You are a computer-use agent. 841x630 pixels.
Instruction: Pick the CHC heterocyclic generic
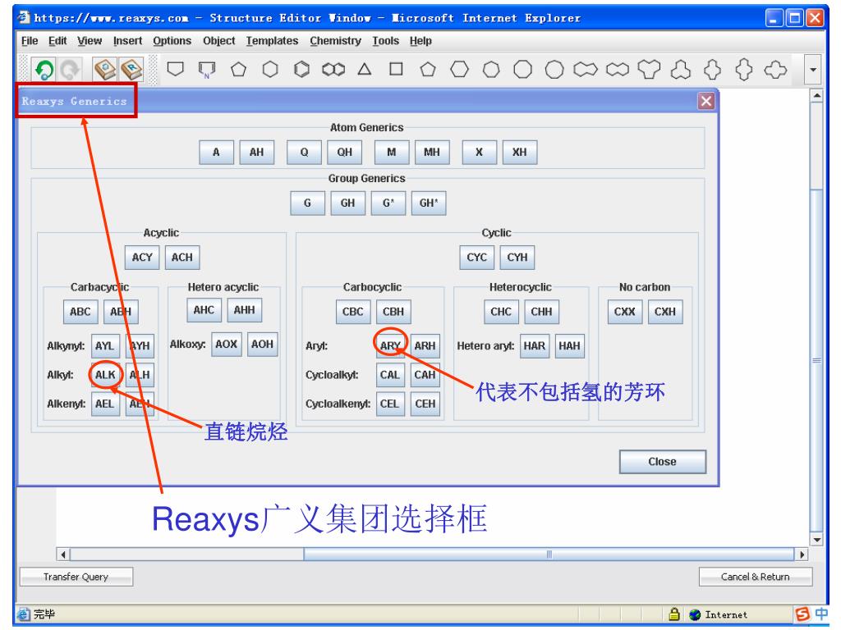(x=501, y=312)
